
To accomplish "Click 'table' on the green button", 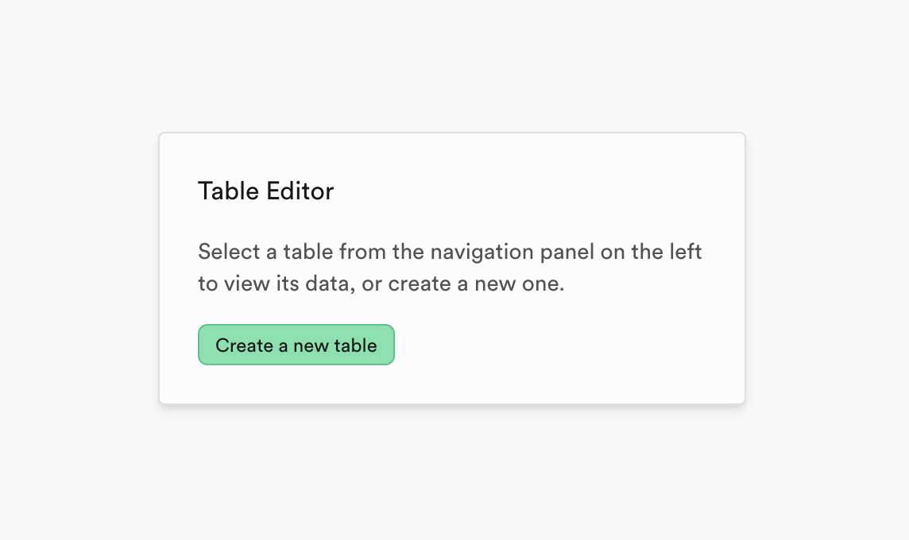I will [x=355, y=345].
